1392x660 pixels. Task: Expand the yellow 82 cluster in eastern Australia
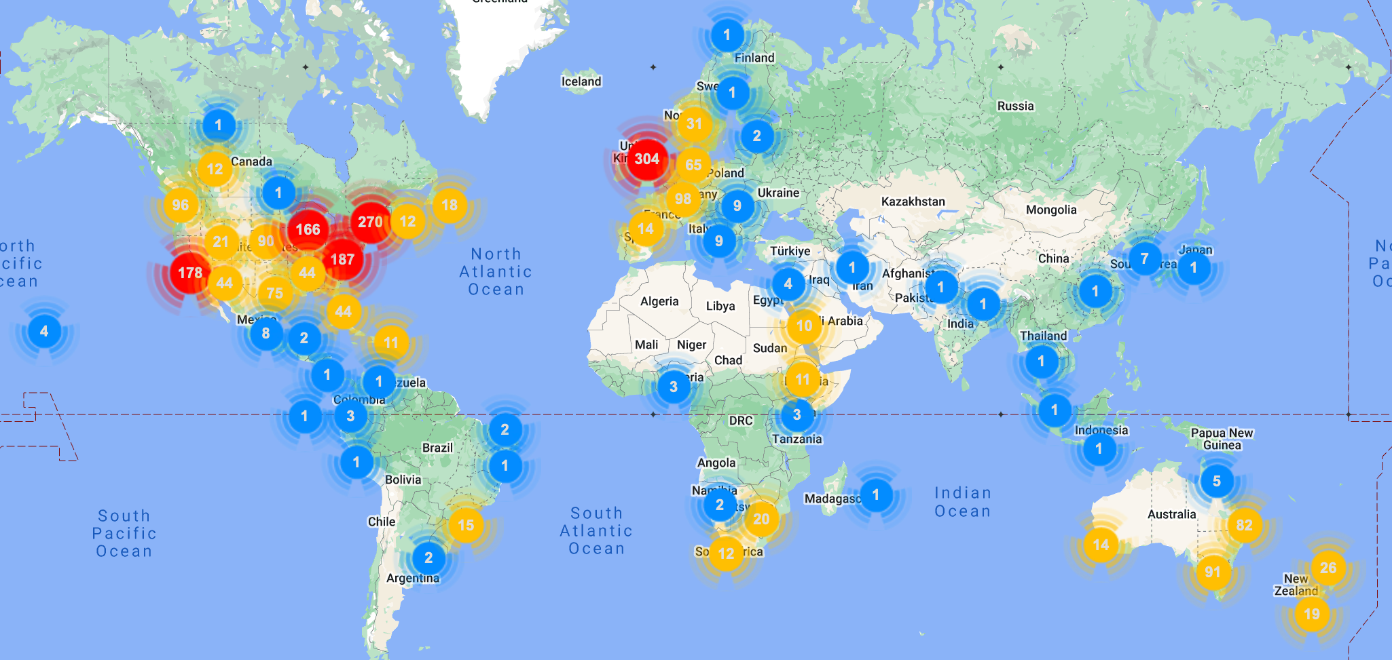tap(1244, 525)
